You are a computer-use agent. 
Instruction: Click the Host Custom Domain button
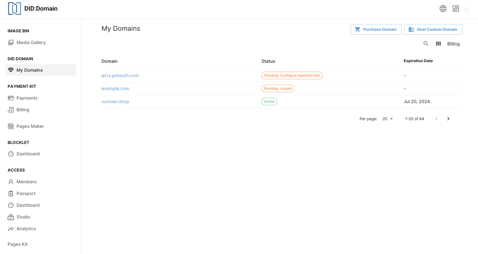433,29
